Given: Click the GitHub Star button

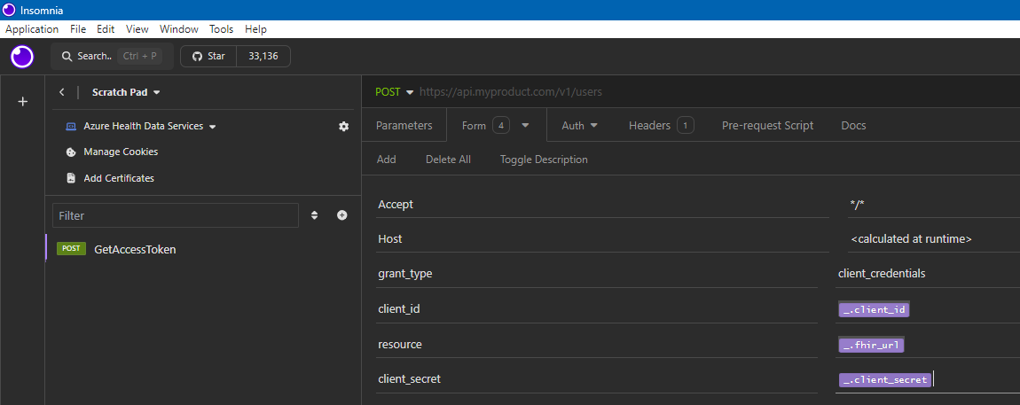Looking at the screenshot, I should tap(208, 56).
